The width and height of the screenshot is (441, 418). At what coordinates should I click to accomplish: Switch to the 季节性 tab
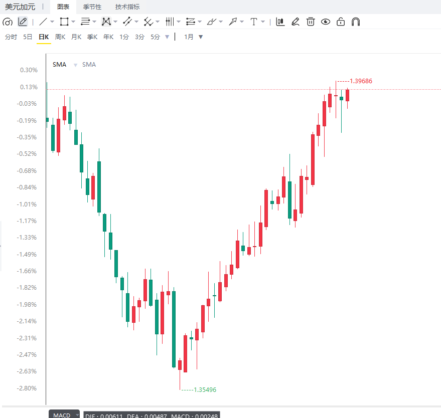92,7
